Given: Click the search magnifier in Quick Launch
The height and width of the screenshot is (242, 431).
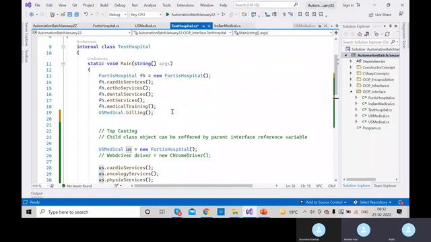Looking at the screenshot, I should coord(296,5).
